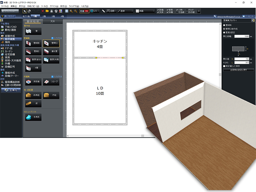This screenshot has height=192, width=256.
Task: Choose the 多角形 polygon shape tool
Action: point(33,117)
